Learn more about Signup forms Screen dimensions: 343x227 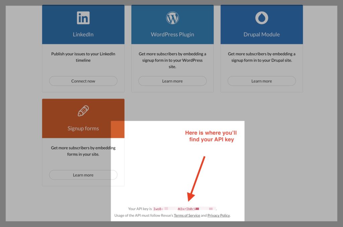click(83, 175)
